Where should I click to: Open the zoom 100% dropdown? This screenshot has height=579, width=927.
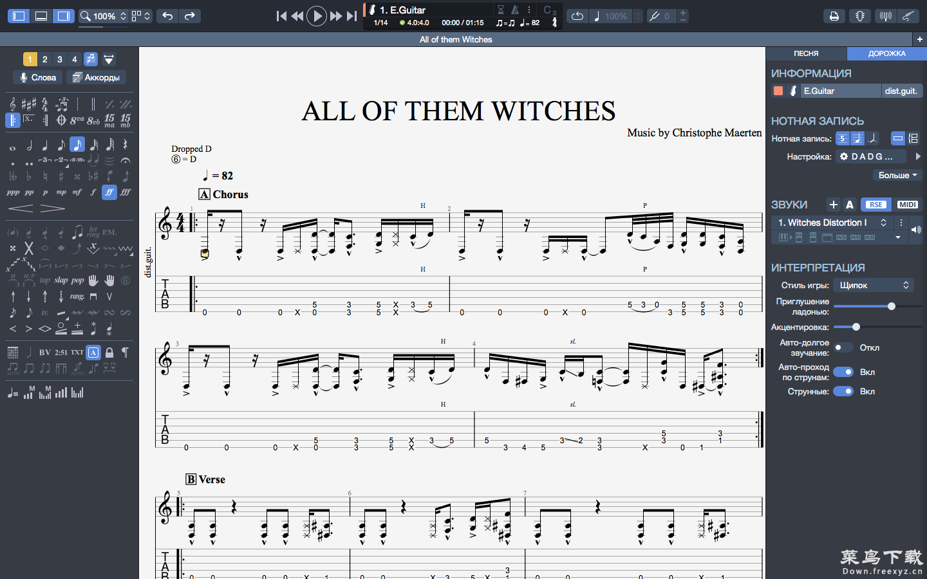tap(104, 16)
